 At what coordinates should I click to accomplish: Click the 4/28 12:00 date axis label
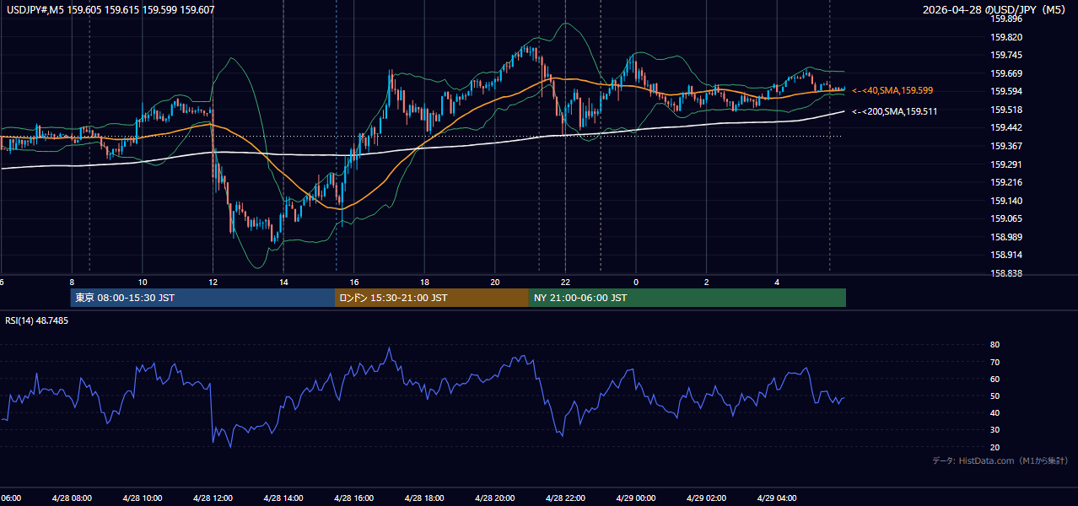(x=213, y=498)
